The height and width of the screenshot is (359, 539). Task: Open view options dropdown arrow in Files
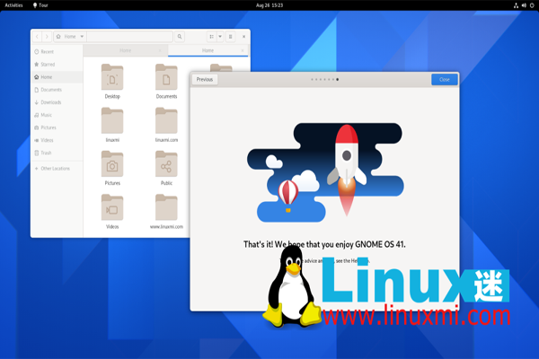pos(220,37)
